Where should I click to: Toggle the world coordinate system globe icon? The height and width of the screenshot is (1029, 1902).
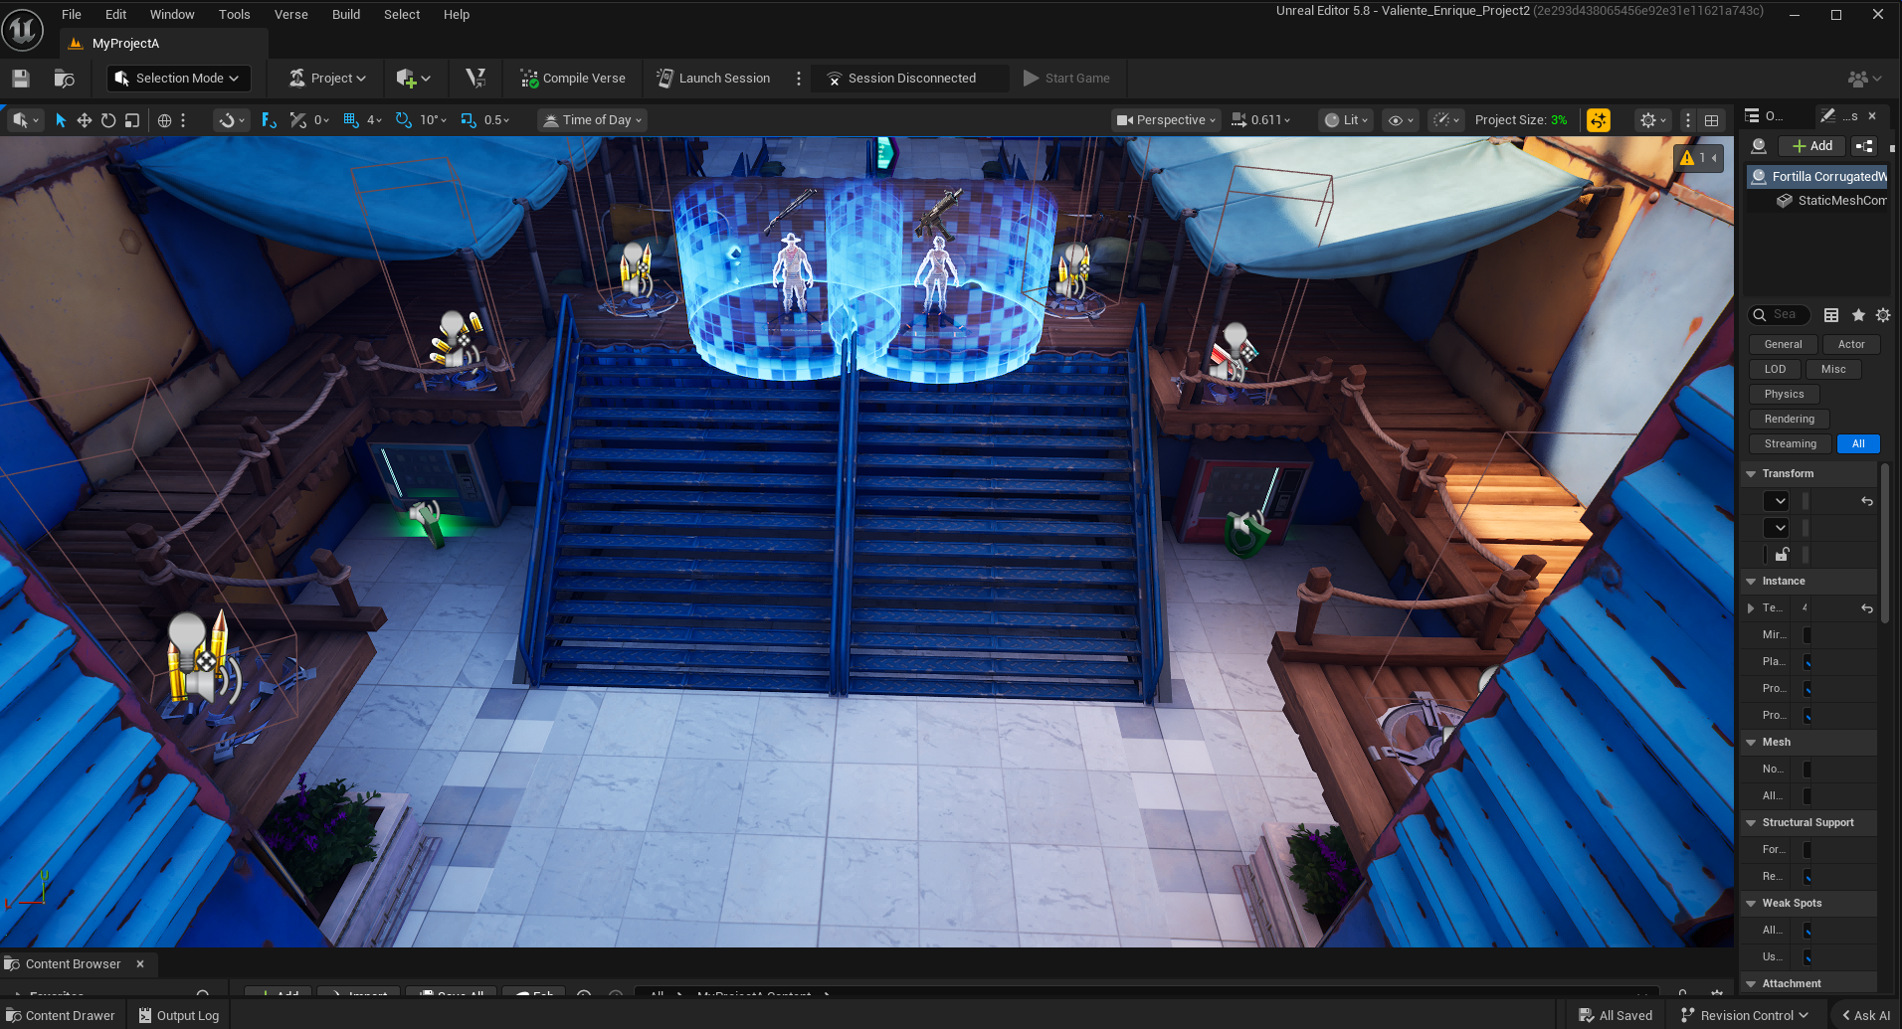tap(164, 120)
